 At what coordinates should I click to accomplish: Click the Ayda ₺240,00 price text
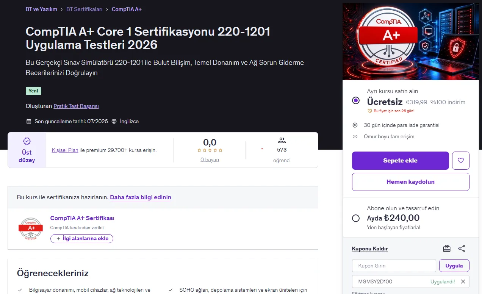tap(393, 218)
